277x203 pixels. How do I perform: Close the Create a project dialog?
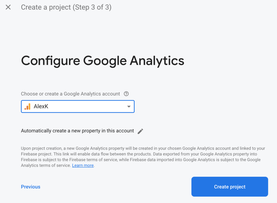pos(8,7)
